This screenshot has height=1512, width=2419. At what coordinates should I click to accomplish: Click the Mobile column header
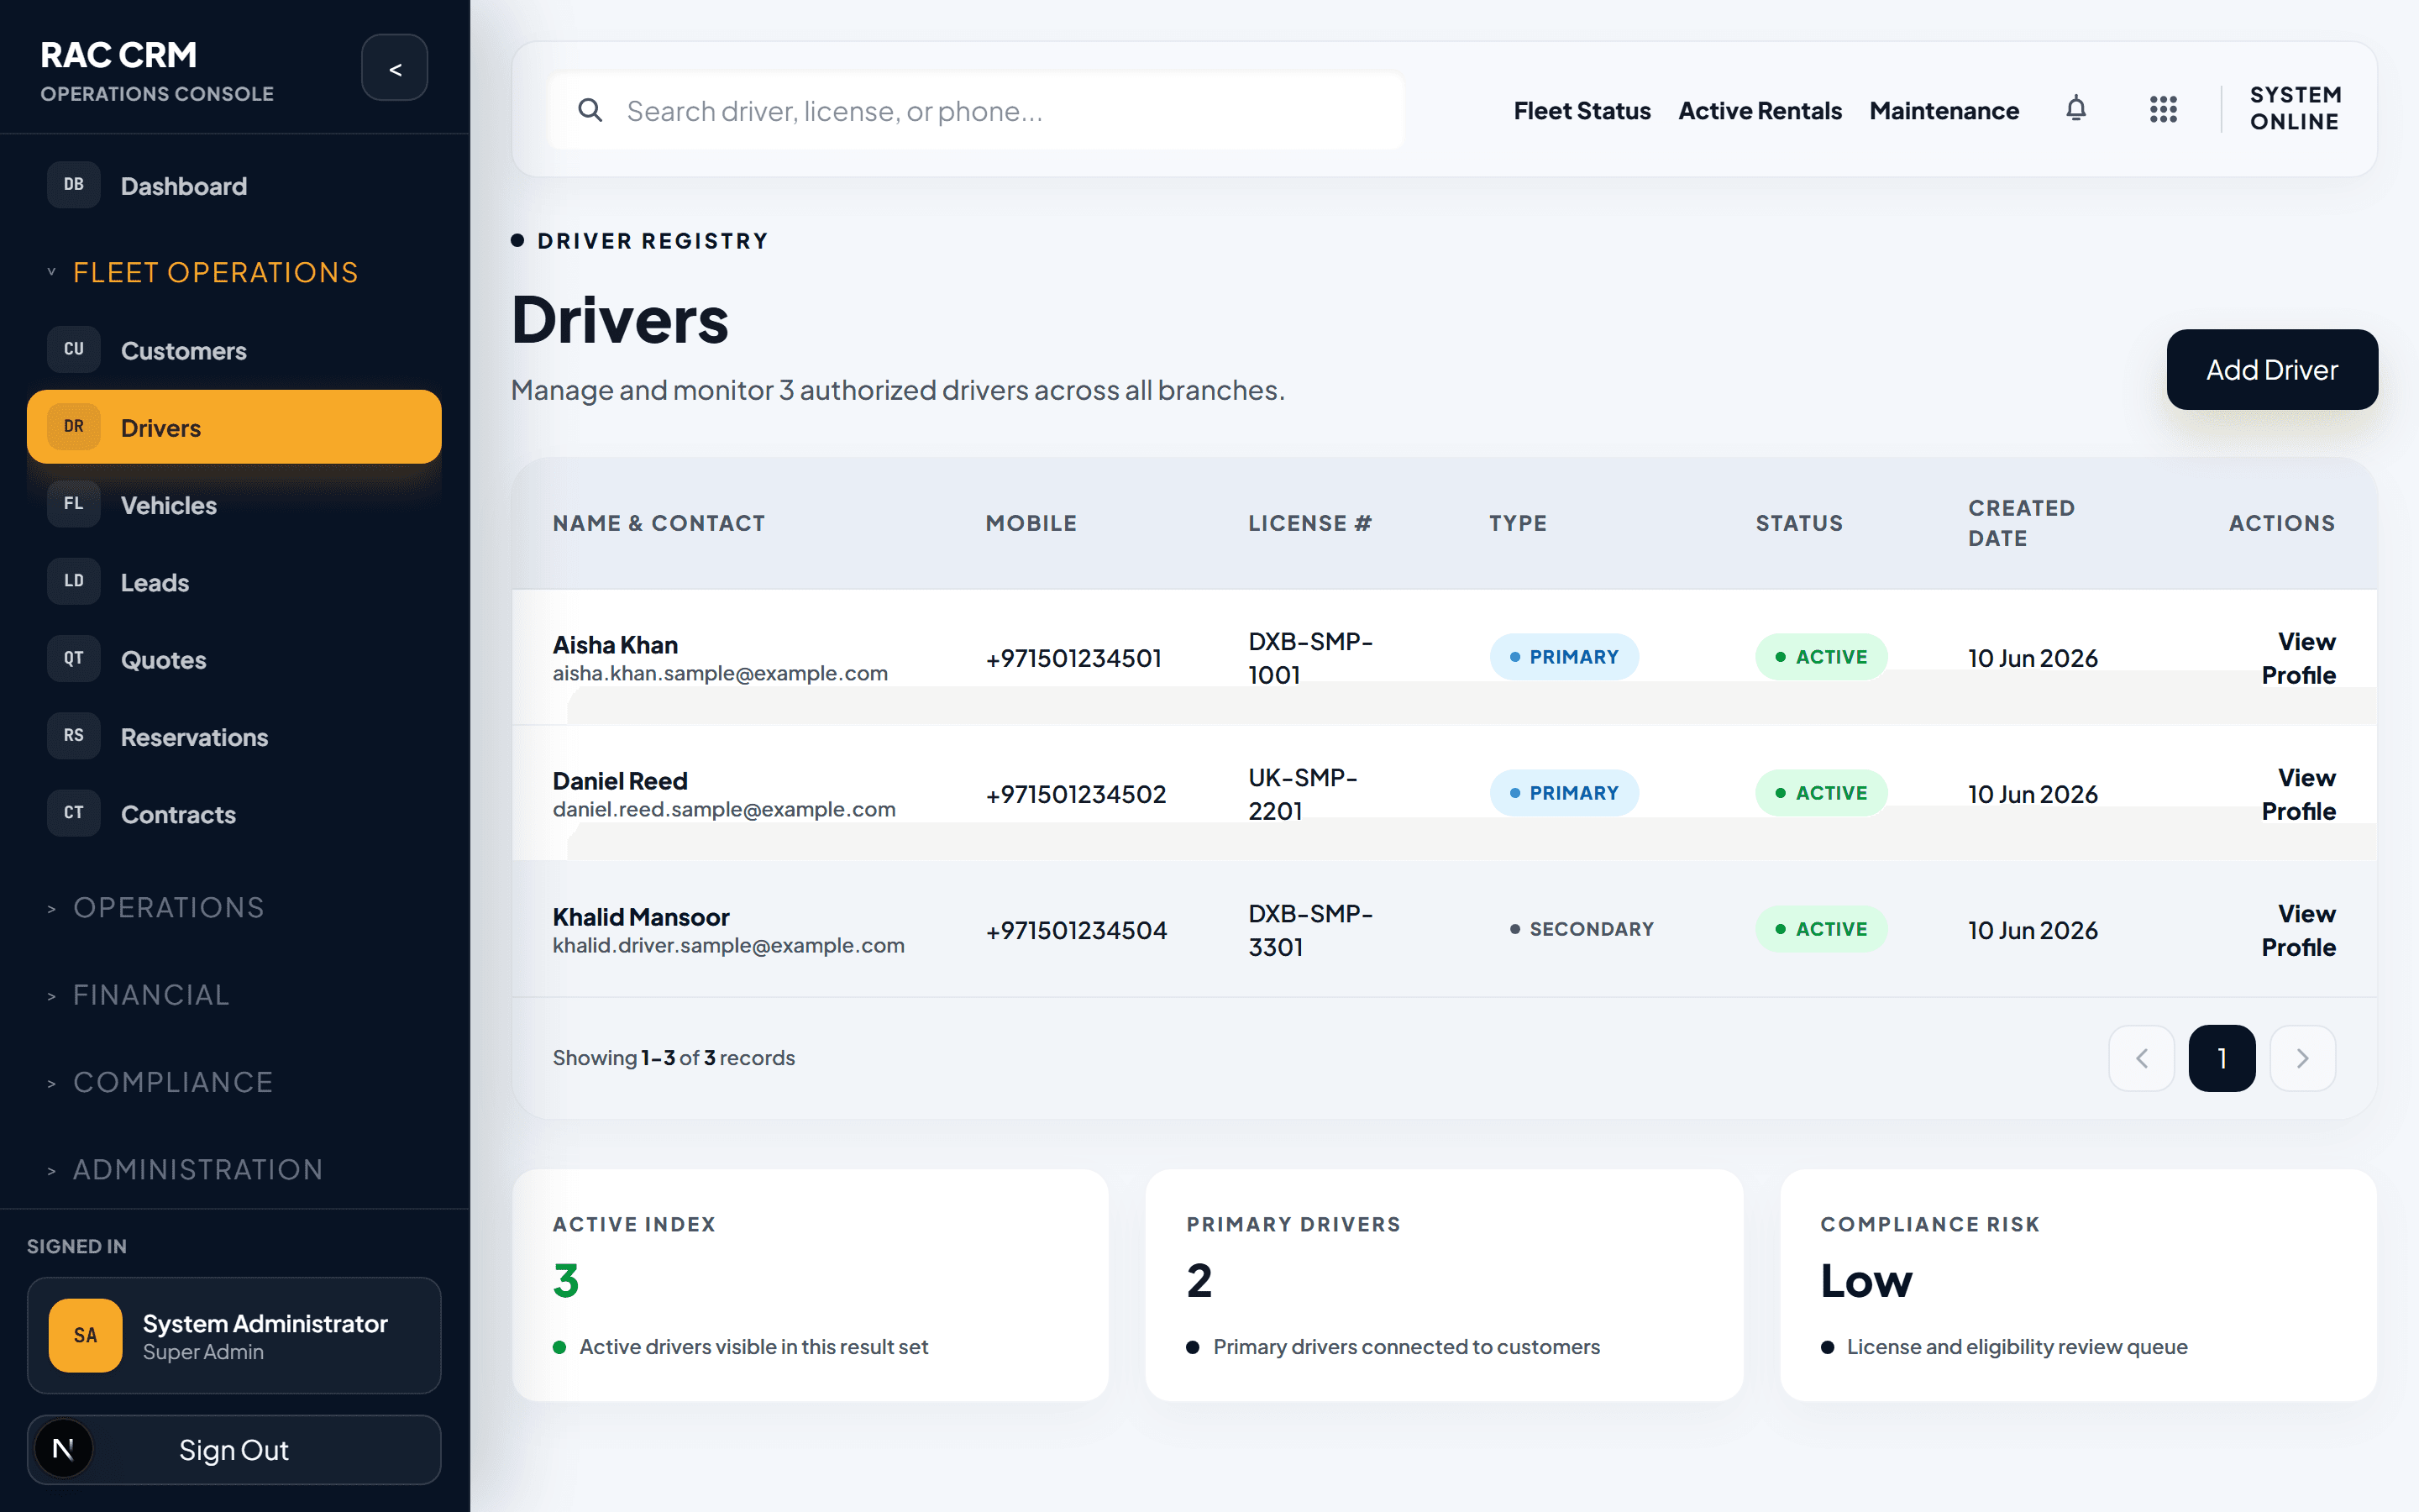pyautogui.click(x=1031, y=523)
